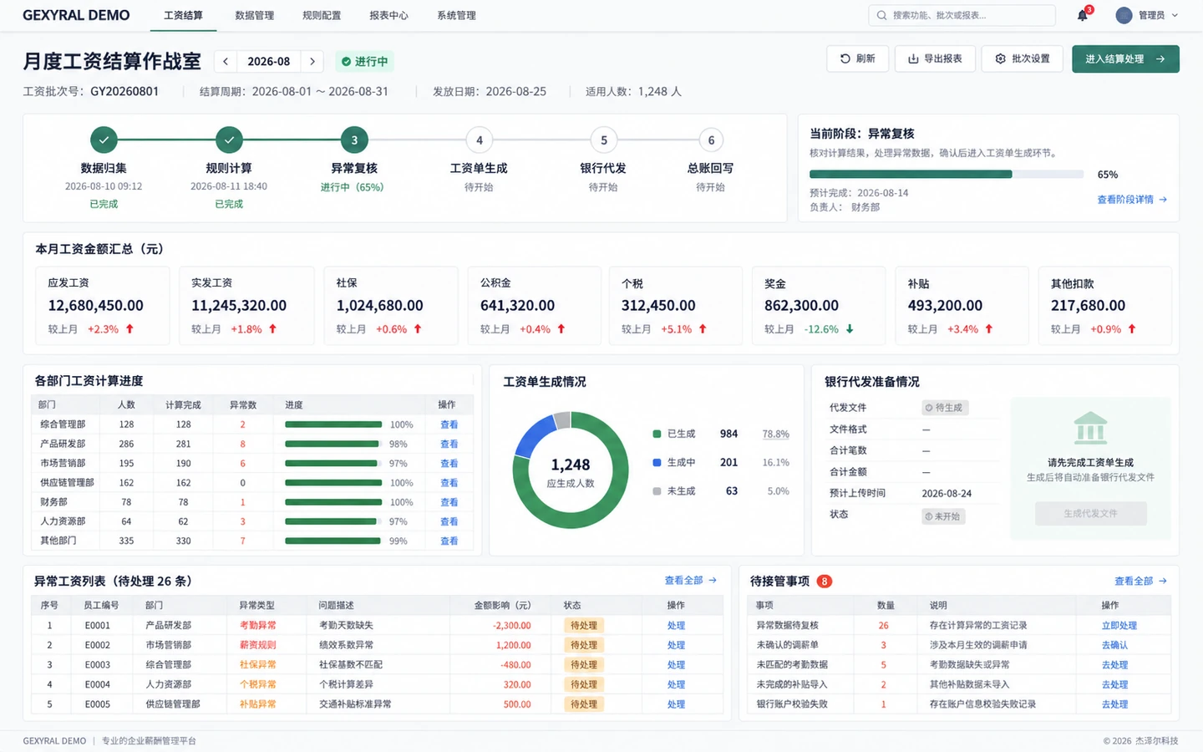This screenshot has height=752, width=1203.
Task: Click step 1 checkmark for 数据归集
Action: click(104, 140)
